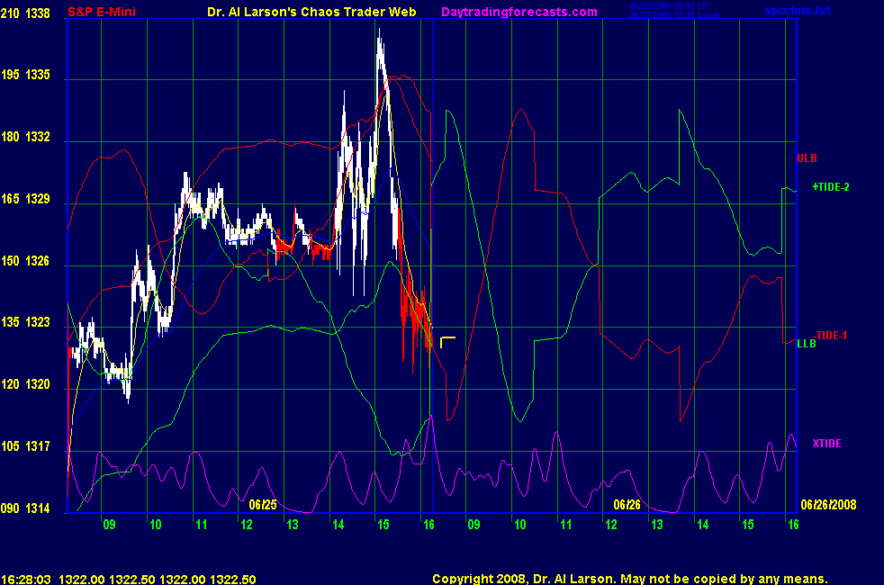Select the 120 1320 price level label
The height and width of the screenshot is (585, 884).
25,384
